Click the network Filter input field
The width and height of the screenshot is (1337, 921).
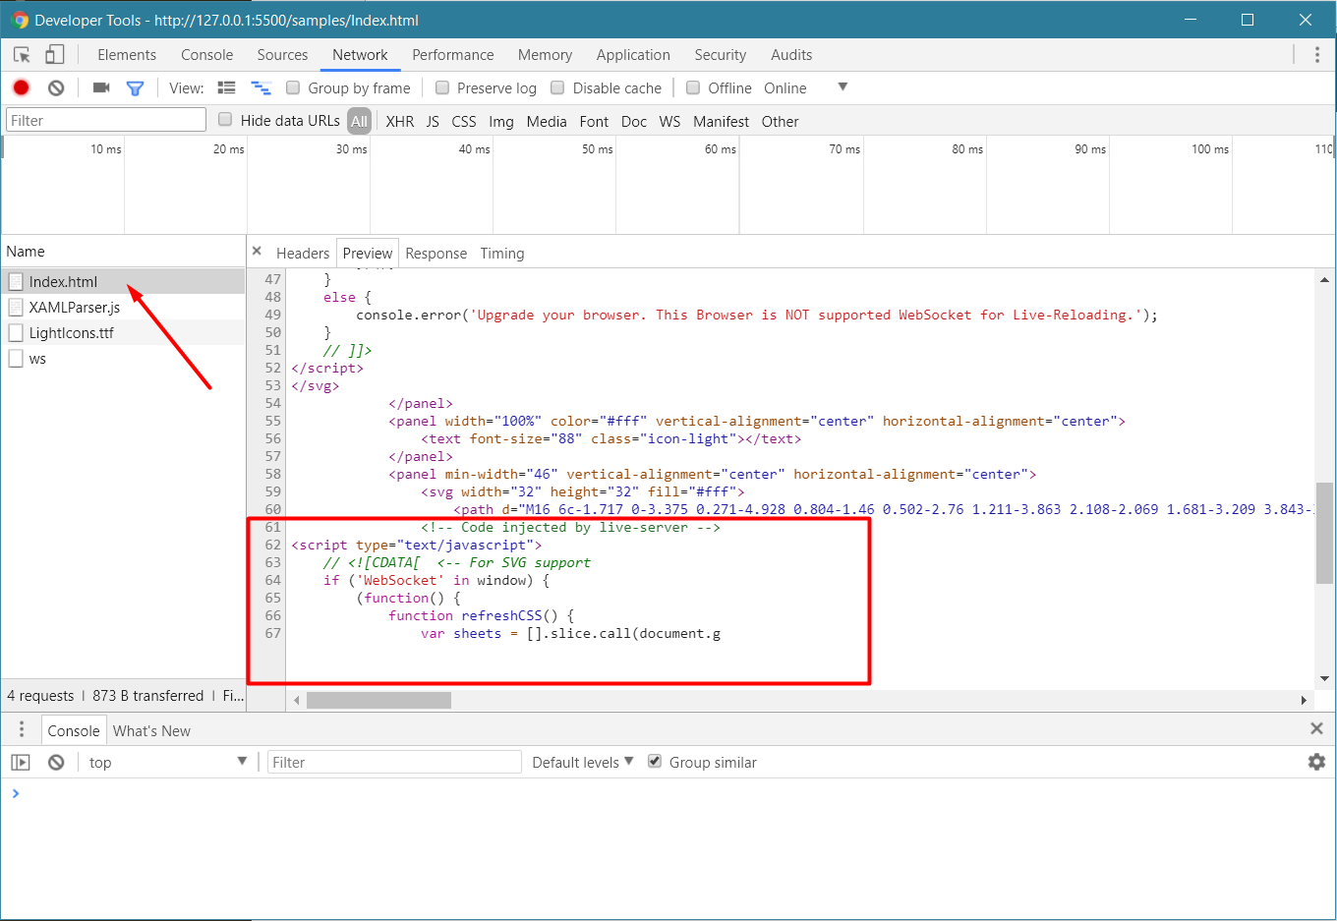click(105, 118)
